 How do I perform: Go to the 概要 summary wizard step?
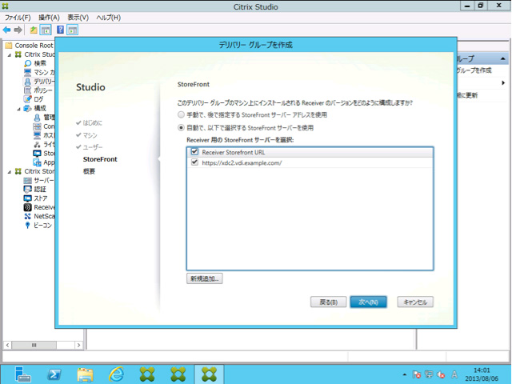pyautogui.click(x=89, y=171)
